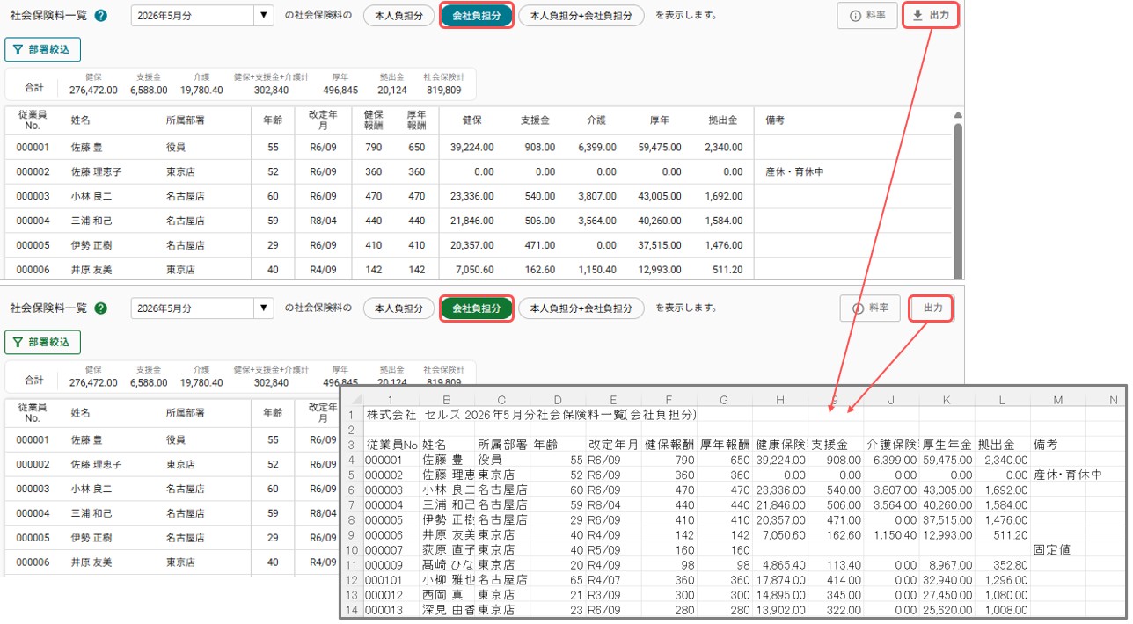Click 113.40 支援金 cell in the spreadsheet
This screenshot has width=1133, height=624.
[836, 564]
